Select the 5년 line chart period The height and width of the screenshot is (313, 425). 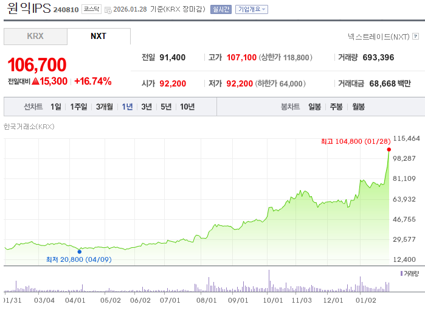[x=166, y=107]
